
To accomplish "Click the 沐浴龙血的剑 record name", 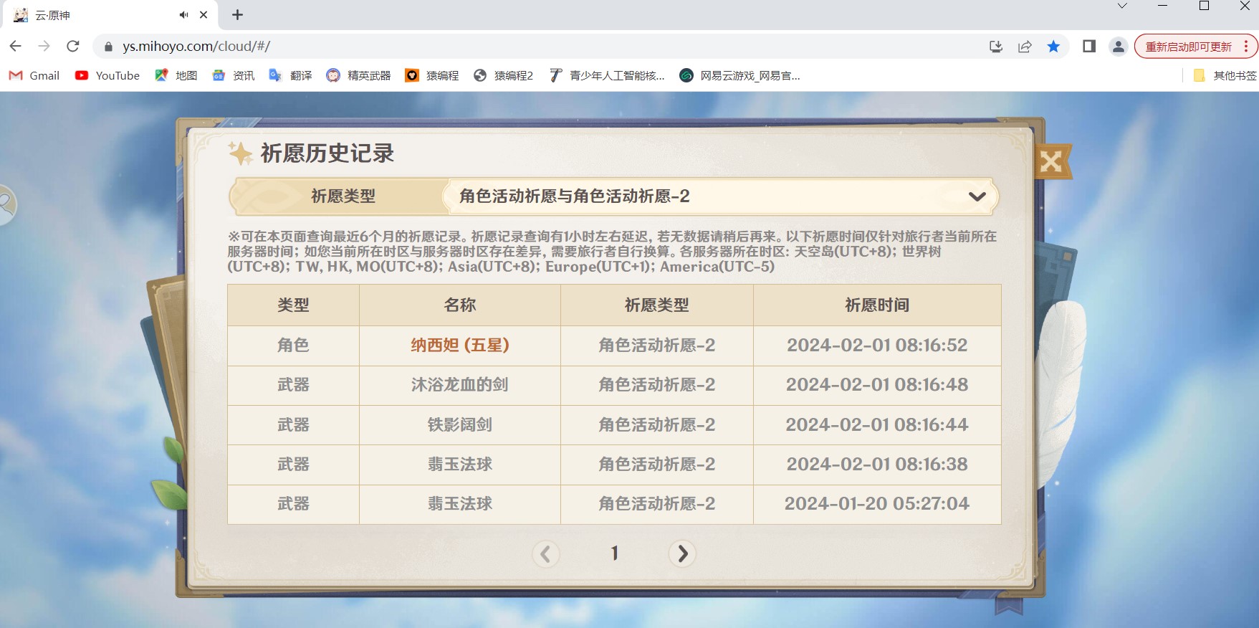I will point(460,385).
